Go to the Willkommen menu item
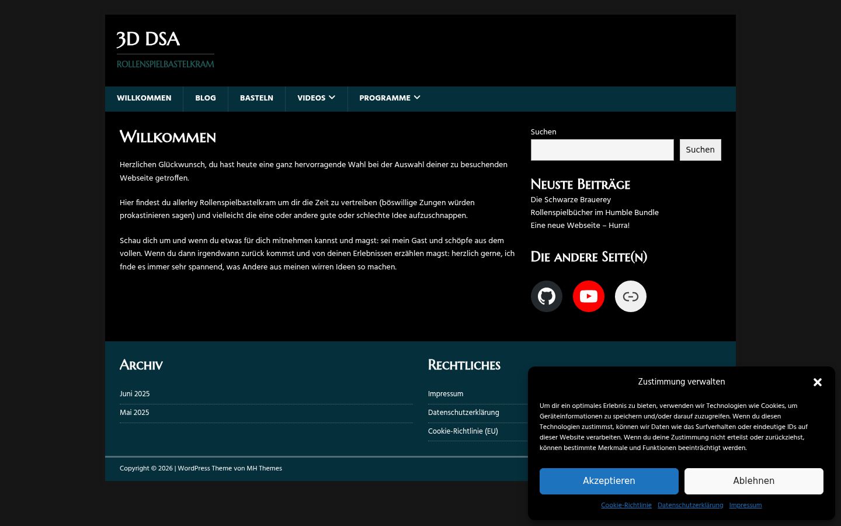841x526 pixels. point(144,98)
